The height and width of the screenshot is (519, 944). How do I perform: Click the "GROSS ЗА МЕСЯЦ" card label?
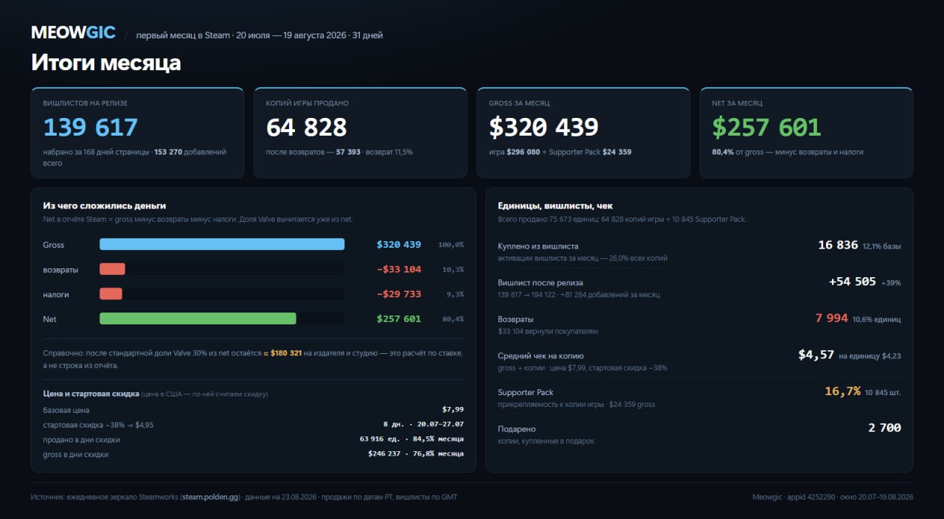pos(519,103)
